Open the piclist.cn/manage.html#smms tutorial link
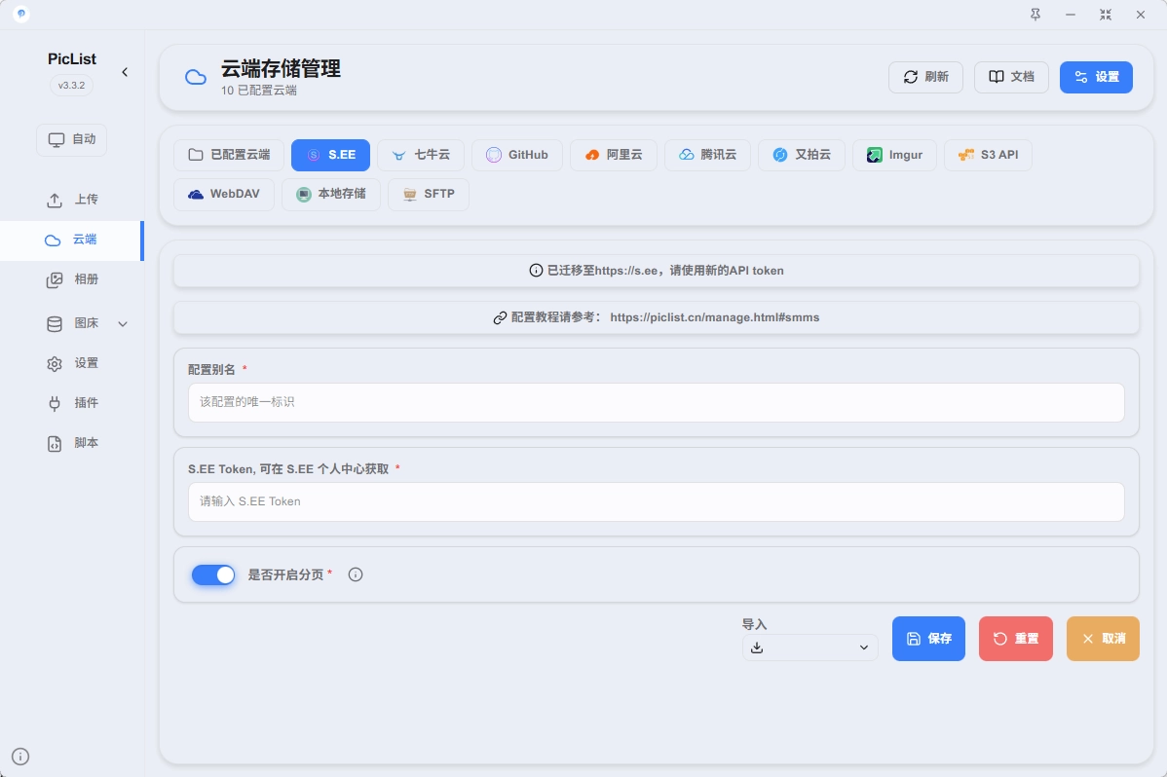Screen dimensions: 1167x777 pyautogui.click(x=714, y=317)
